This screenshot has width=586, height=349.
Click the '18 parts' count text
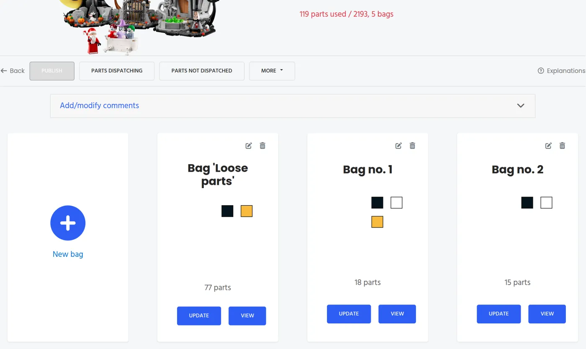pos(368,283)
